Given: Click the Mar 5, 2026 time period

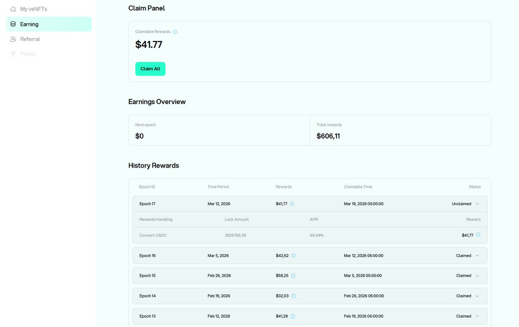Looking at the screenshot, I should (x=218, y=256).
